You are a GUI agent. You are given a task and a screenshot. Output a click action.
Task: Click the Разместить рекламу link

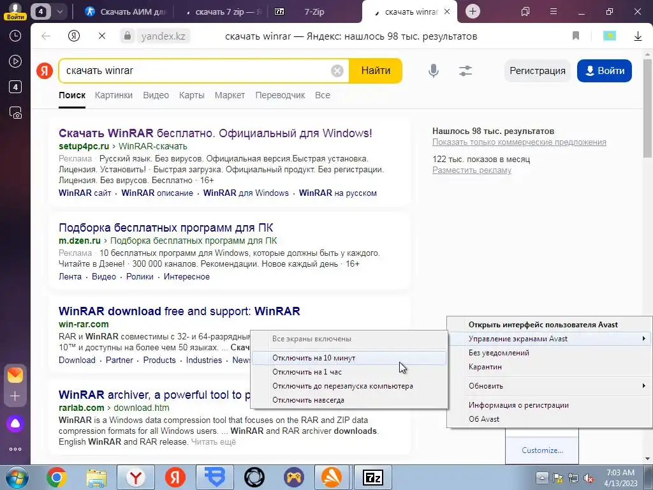(472, 170)
